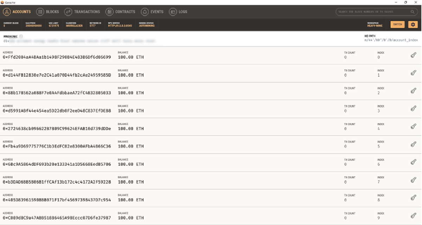The width and height of the screenshot is (422, 225).
Task: Click the Hardfork MUIRGLACIER value
Action: 74,26
